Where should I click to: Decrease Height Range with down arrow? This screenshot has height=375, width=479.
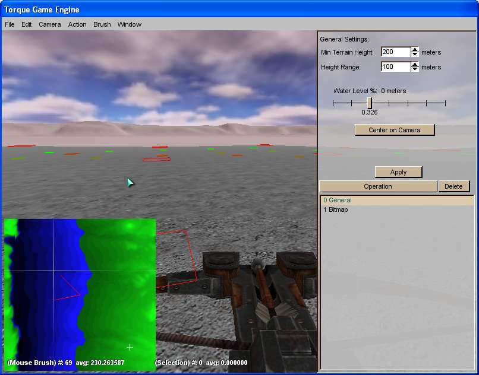[415, 70]
